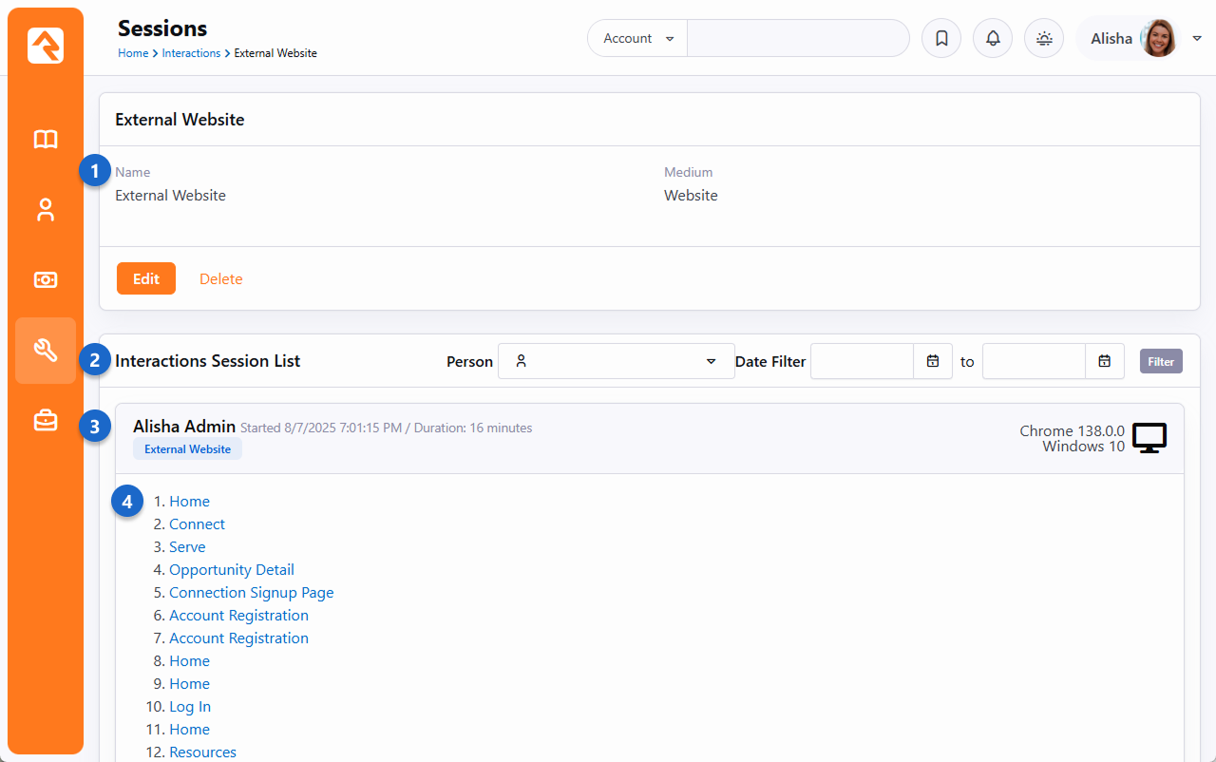Open the People icon in sidebar
1216x762 pixels.
tap(46, 210)
